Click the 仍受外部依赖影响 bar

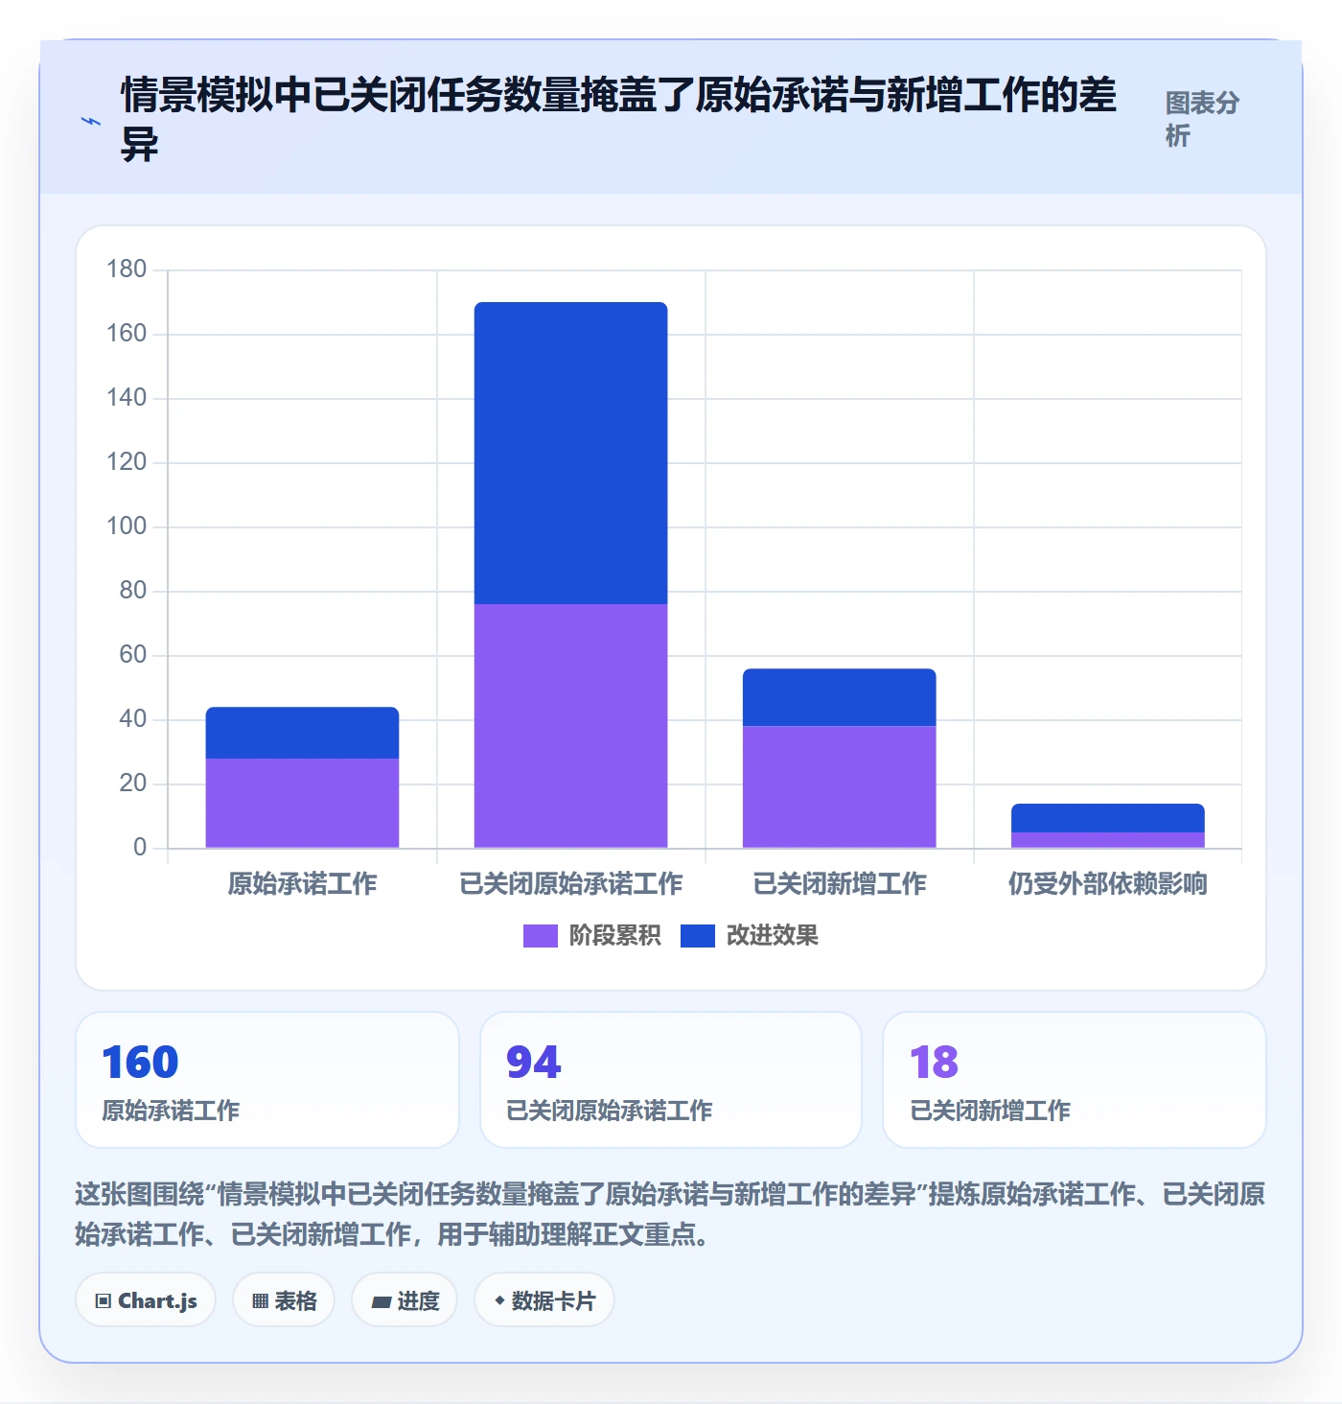[x=1107, y=826]
